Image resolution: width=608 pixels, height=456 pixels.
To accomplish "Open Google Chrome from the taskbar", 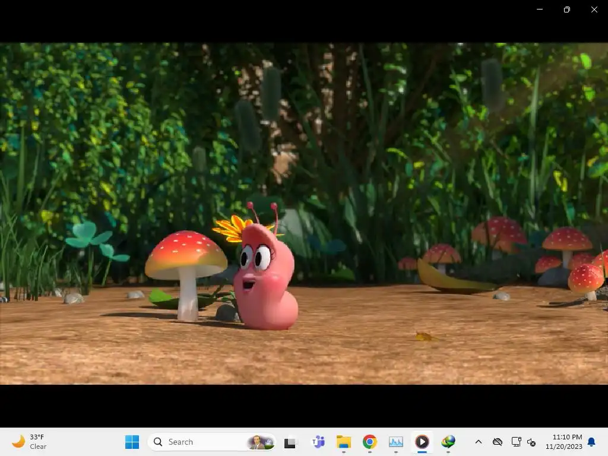I will coord(369,442).
